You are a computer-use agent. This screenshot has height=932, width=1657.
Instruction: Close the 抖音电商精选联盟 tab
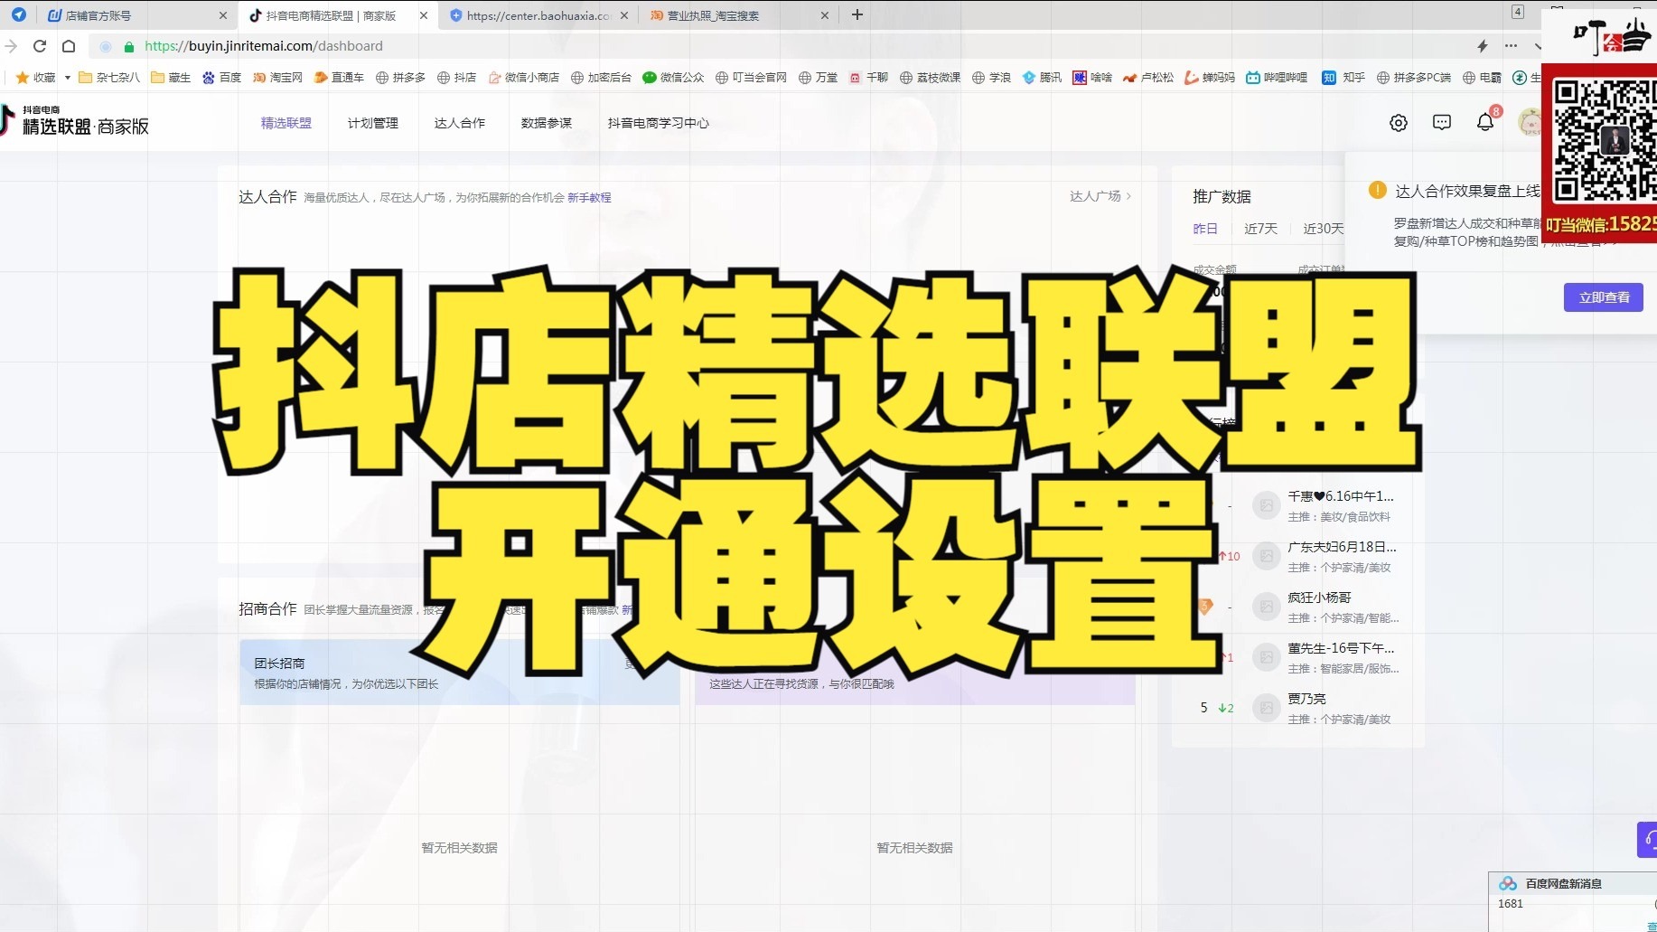(424, 15)
